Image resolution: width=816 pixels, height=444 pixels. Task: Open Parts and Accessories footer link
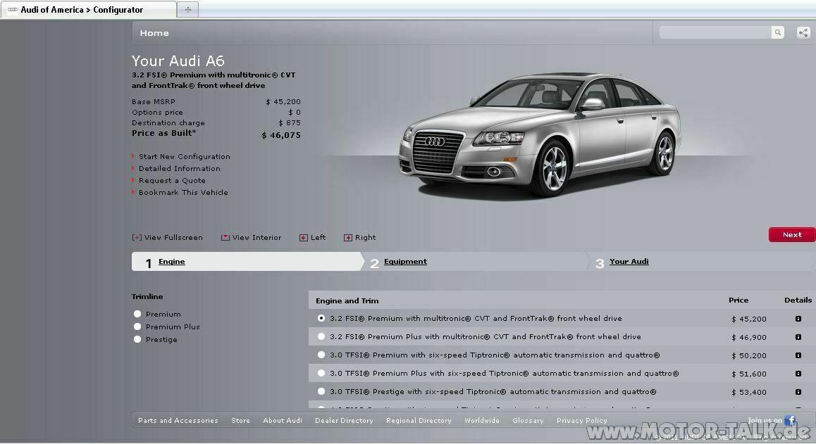tap(178, 421)
